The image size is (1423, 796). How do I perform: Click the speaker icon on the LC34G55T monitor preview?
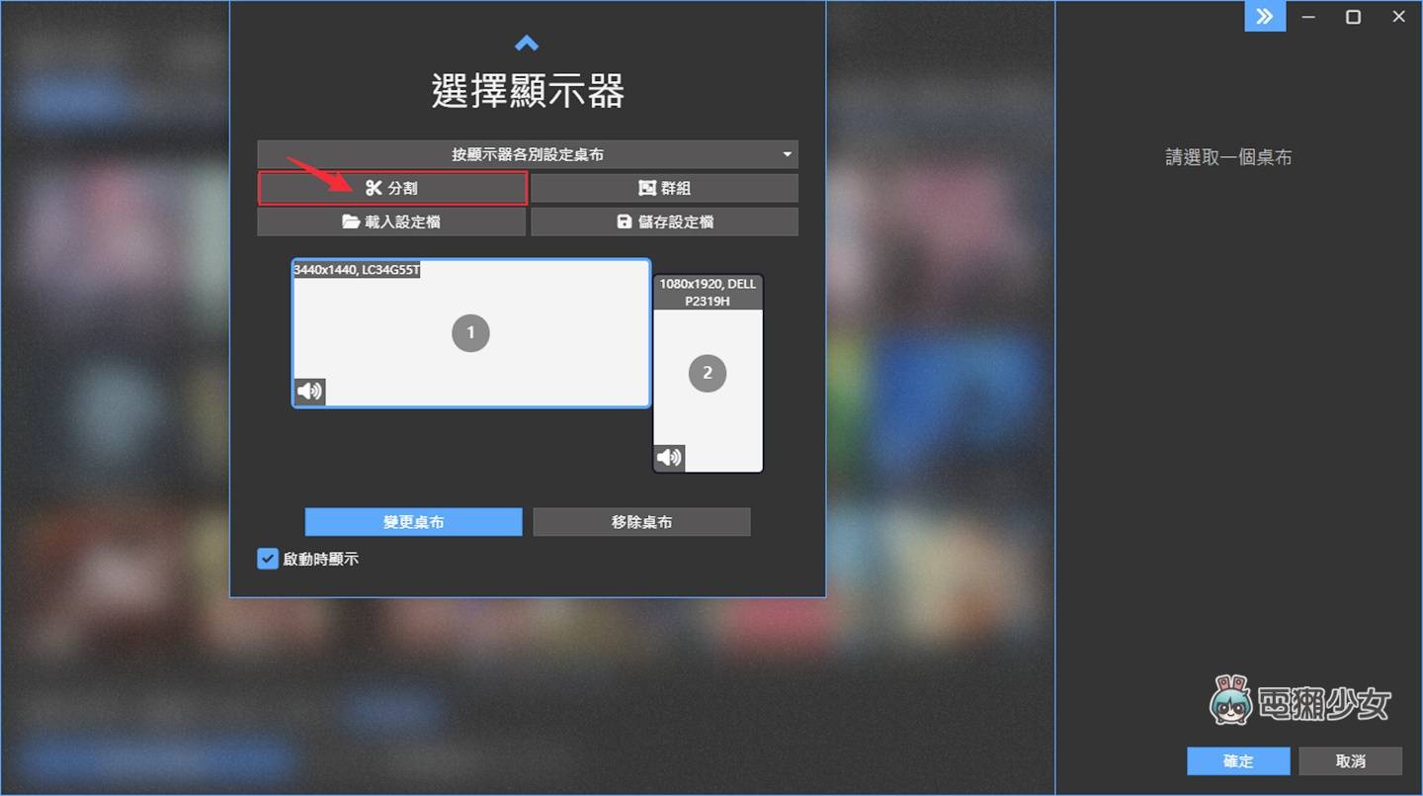309,390
